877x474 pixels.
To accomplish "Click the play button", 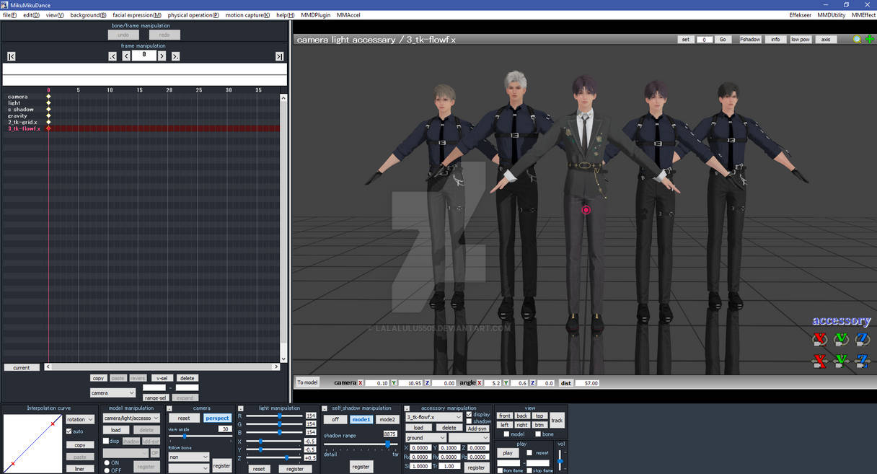I will pos(508,453).
